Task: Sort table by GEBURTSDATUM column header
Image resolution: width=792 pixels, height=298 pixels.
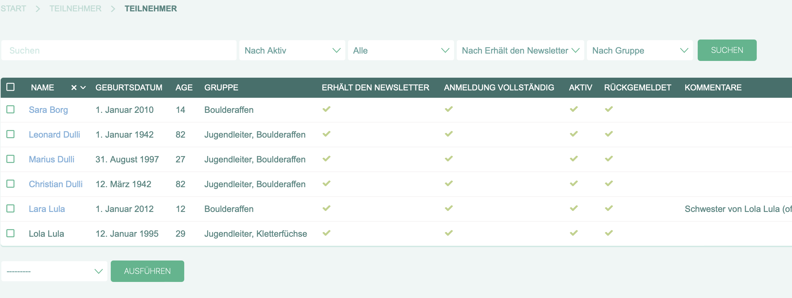Action: coord(129,88)
